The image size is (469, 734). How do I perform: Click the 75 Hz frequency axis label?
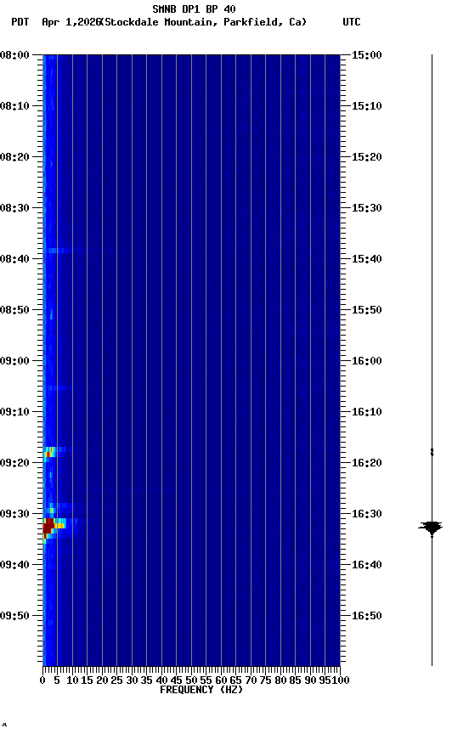click(x=265, y=680)
